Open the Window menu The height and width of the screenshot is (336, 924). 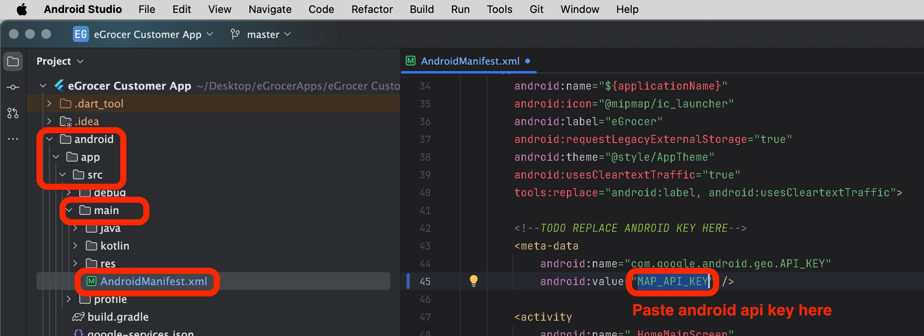click(x=579, y=9)
